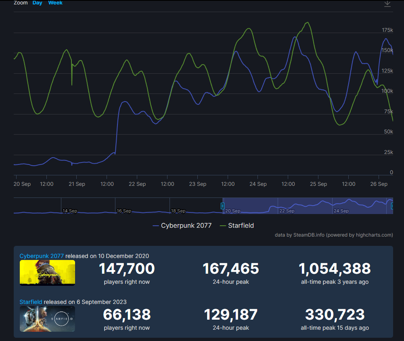Click the '175k' y-axis label
The width and height of the screenshot is (404, 341).
[387, 30]
